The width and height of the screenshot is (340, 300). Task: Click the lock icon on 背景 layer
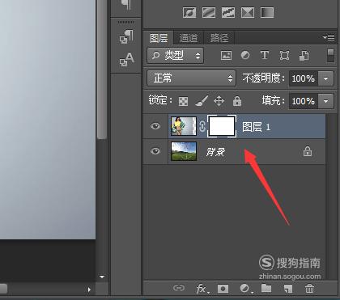pos(308,151)
